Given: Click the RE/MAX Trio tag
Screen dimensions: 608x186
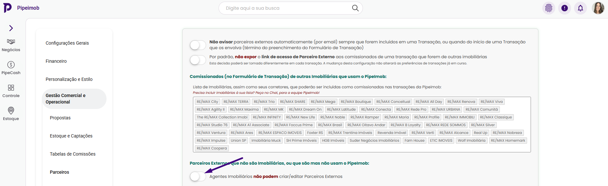Looking at the screenshot, I should (264, 102).
